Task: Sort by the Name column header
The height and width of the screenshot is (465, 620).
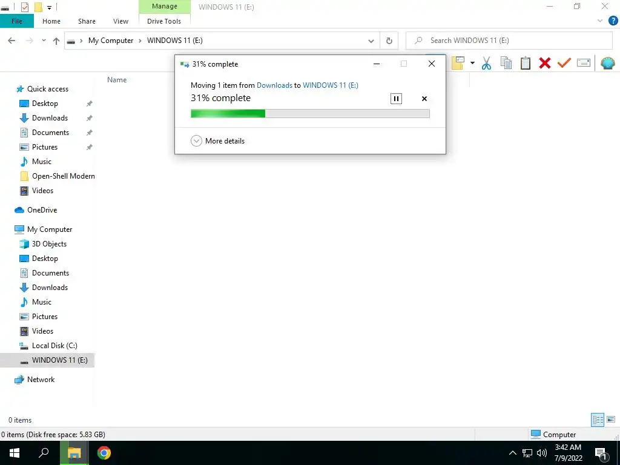Action: tap(117, 80)
